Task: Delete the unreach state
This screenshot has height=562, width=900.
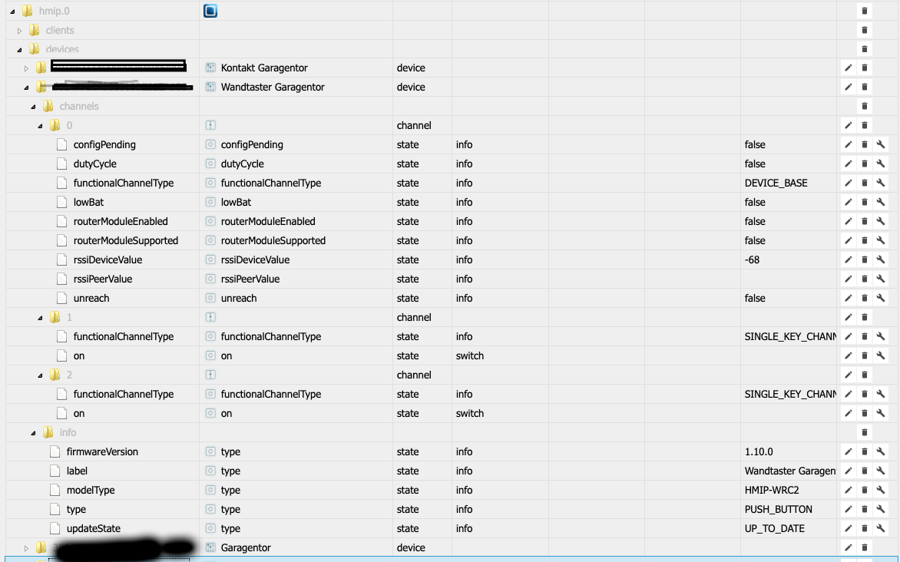Action: (865, 299)
